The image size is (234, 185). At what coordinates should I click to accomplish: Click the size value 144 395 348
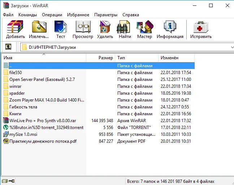[102, 120]
